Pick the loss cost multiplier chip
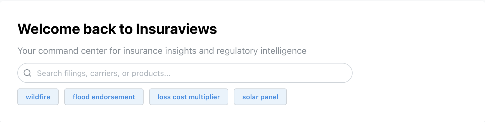485x122 pixels. (189, 97)
